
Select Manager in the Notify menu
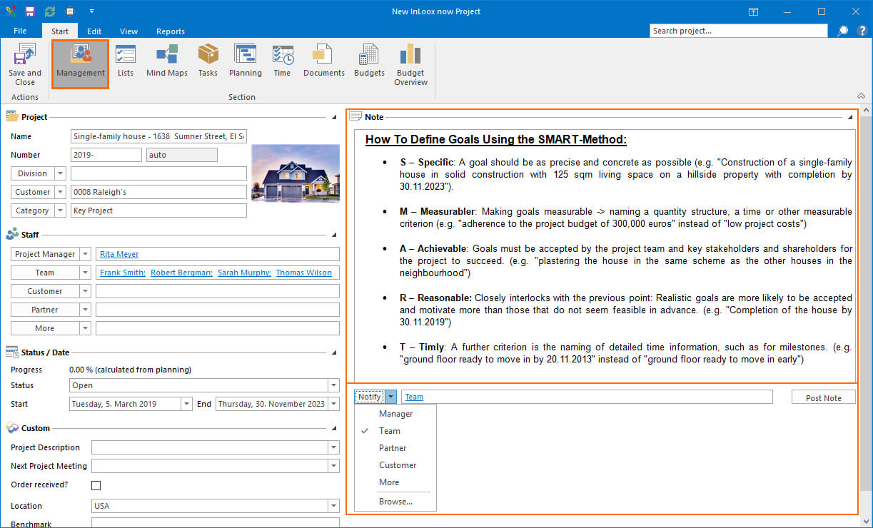395,414
